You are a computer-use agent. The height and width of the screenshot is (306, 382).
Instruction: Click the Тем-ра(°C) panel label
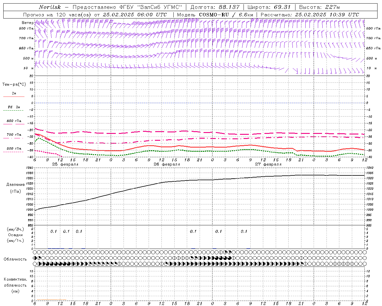click(x=14, y=85)
